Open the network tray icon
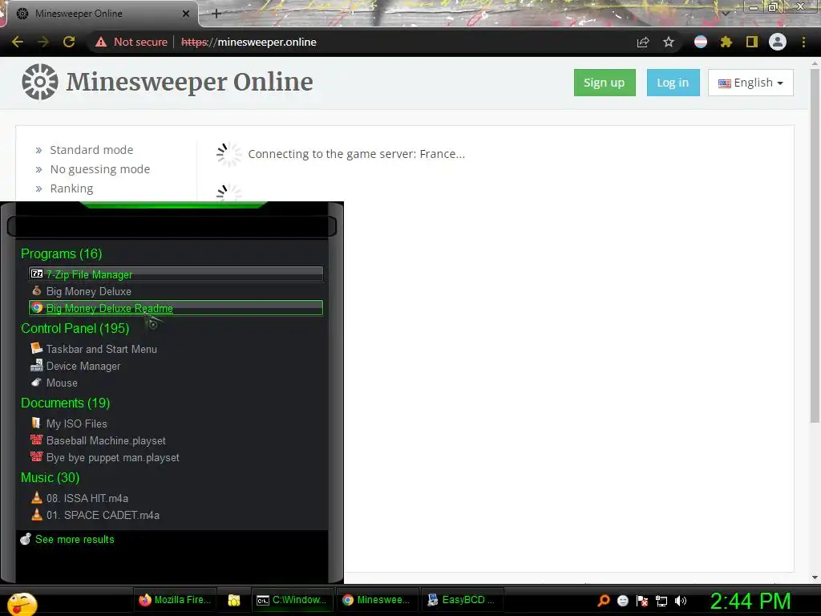Viewport: 821px width, 616px height. pyautogui.click(x=661, y=601)
